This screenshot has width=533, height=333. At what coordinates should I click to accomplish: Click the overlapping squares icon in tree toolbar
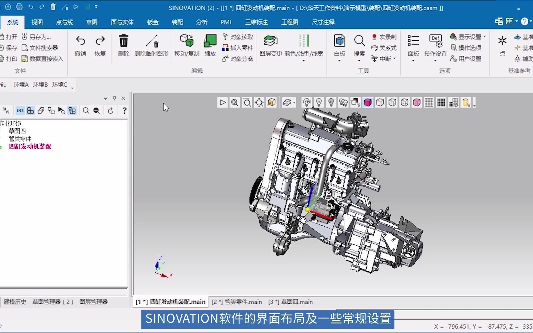(x=41, y=111)
